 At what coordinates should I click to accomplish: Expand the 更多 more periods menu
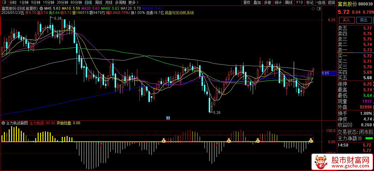tap(133, 2)
